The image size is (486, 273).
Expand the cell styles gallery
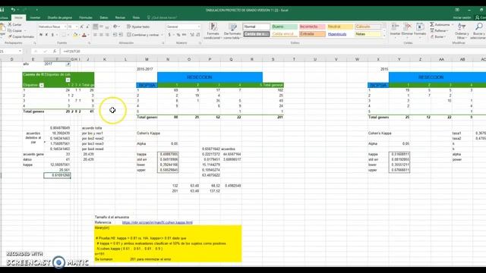(384, 36)
